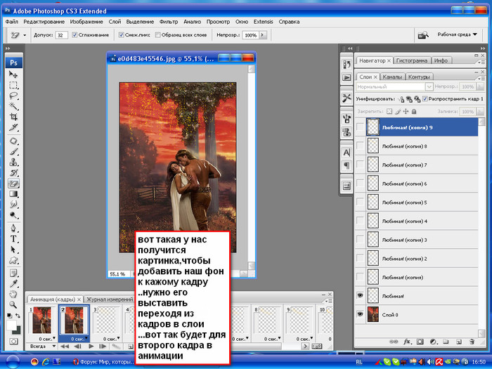492x369 pixels.
Task: Toggle the Смеж.пикс checkbox
Action: coord(121,35)
